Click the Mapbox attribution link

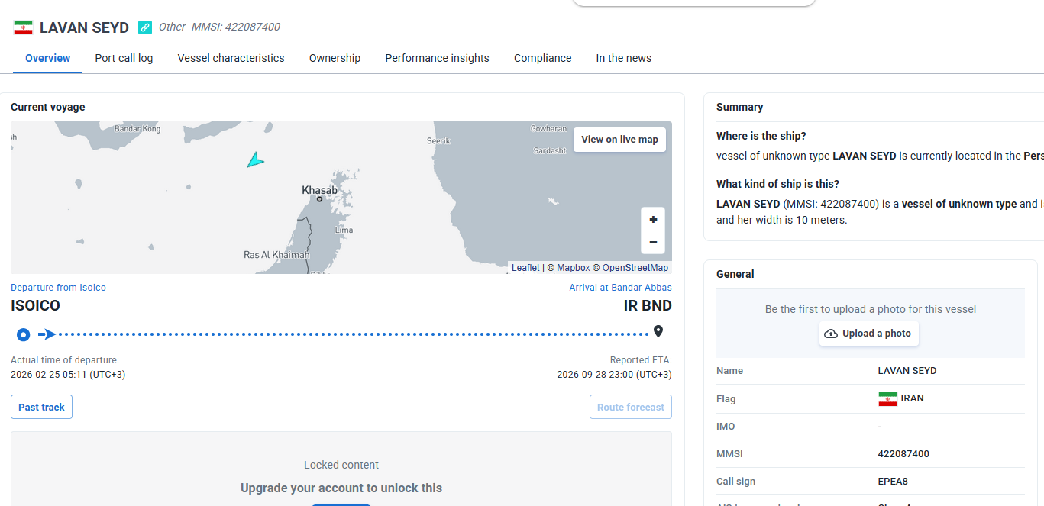coord(574,268)
